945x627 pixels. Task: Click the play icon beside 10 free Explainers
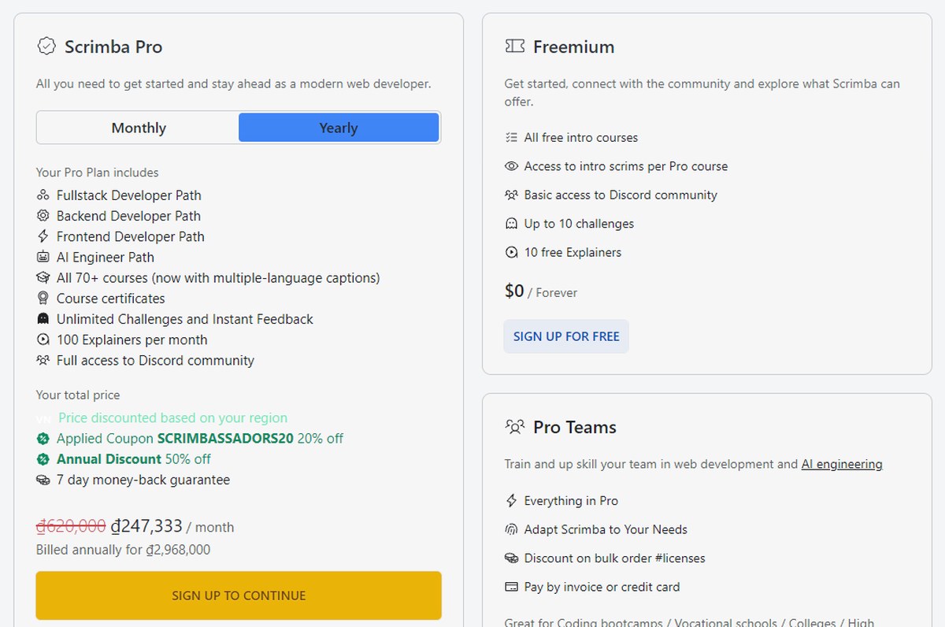[x=511, y=252]
